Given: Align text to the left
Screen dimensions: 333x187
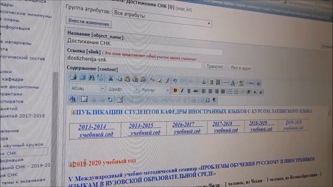Looking at the screenshot, I should coord(203,91).
